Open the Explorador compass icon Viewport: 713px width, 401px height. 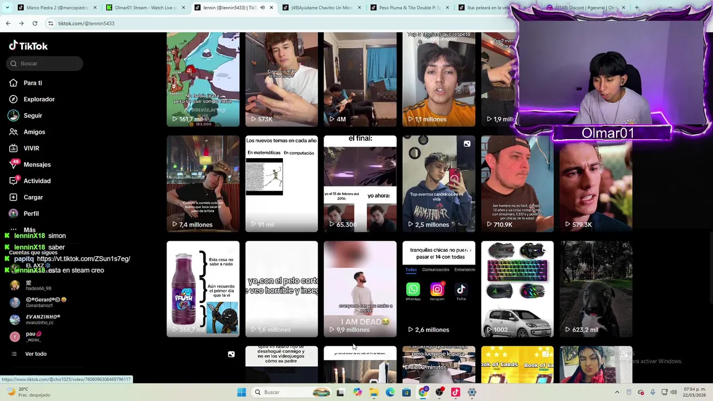[x=13, y=99]
